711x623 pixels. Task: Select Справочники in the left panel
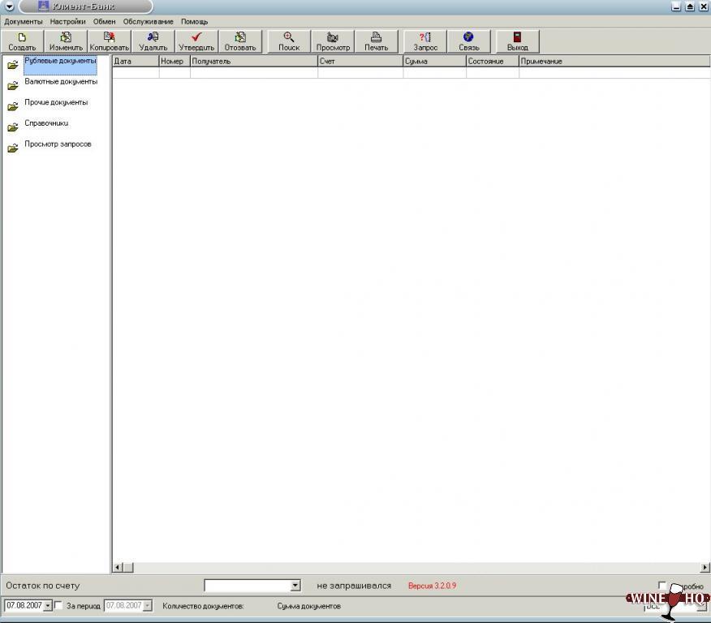pyautogui.click(x=46, y=123)
